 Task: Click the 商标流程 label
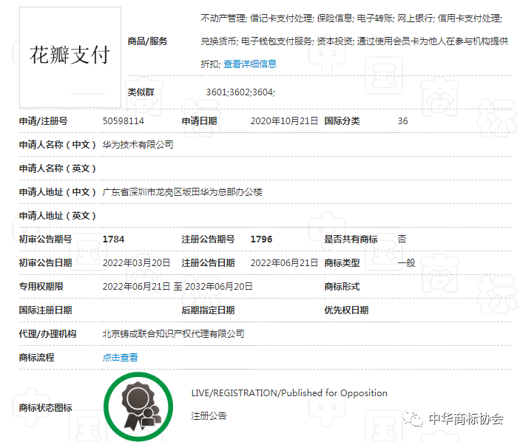pyautogui.click(x=36, y=357)
